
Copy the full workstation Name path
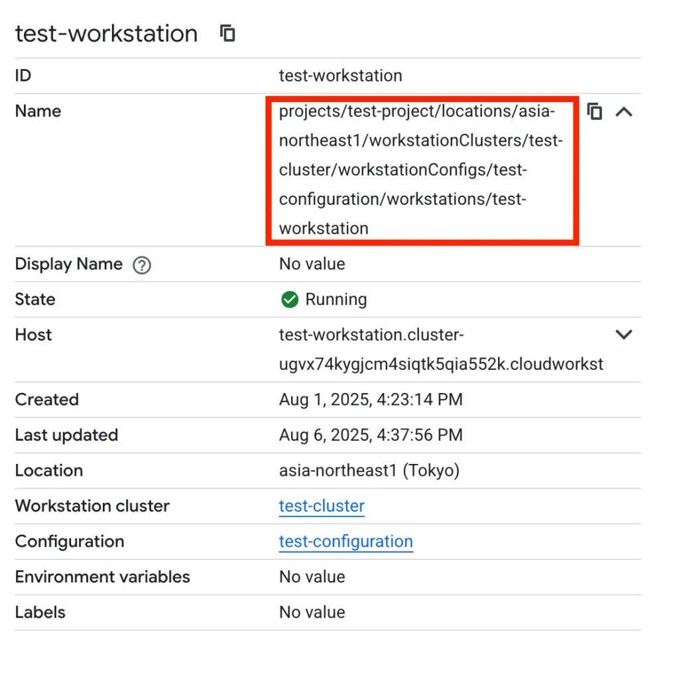595,111
